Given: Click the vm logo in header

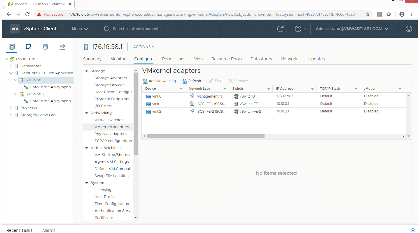Looking at the screenshot, I should [15, 29].
